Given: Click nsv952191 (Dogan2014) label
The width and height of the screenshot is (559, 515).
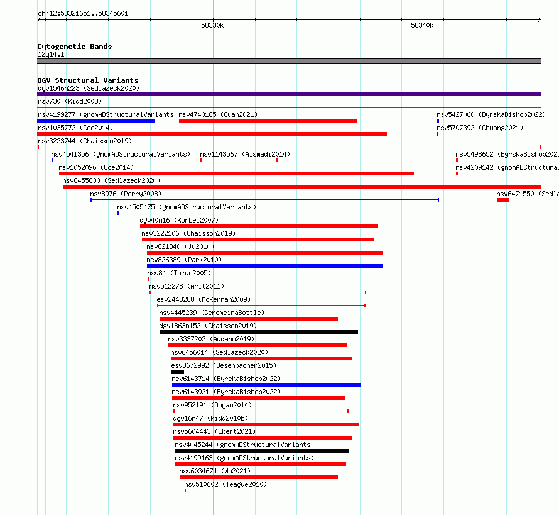Looking at the screenshot, I should (212, 405).
